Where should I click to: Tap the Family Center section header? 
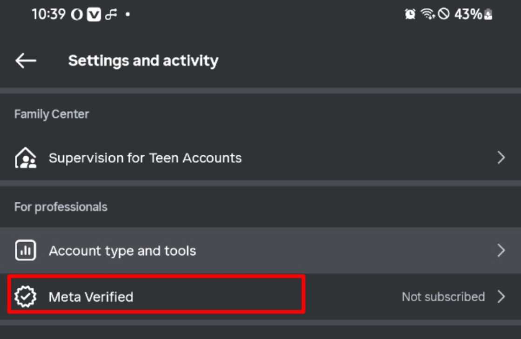point(52,114)
